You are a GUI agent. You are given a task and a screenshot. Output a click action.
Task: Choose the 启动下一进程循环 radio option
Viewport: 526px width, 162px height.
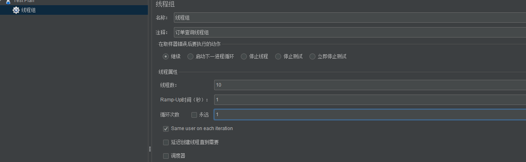[x=190, y=57]
